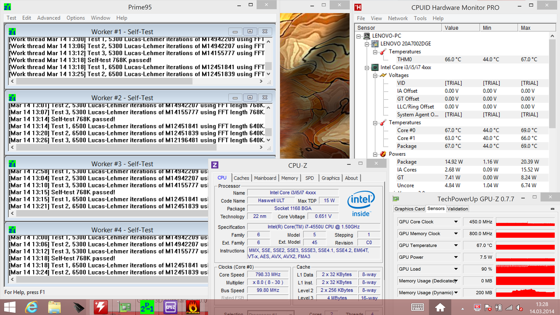This screenshot has height=315, width=560.
Task: Collapse the LENOVO-PC tree node
Action: pyautogui.click(x=358, y=36)
